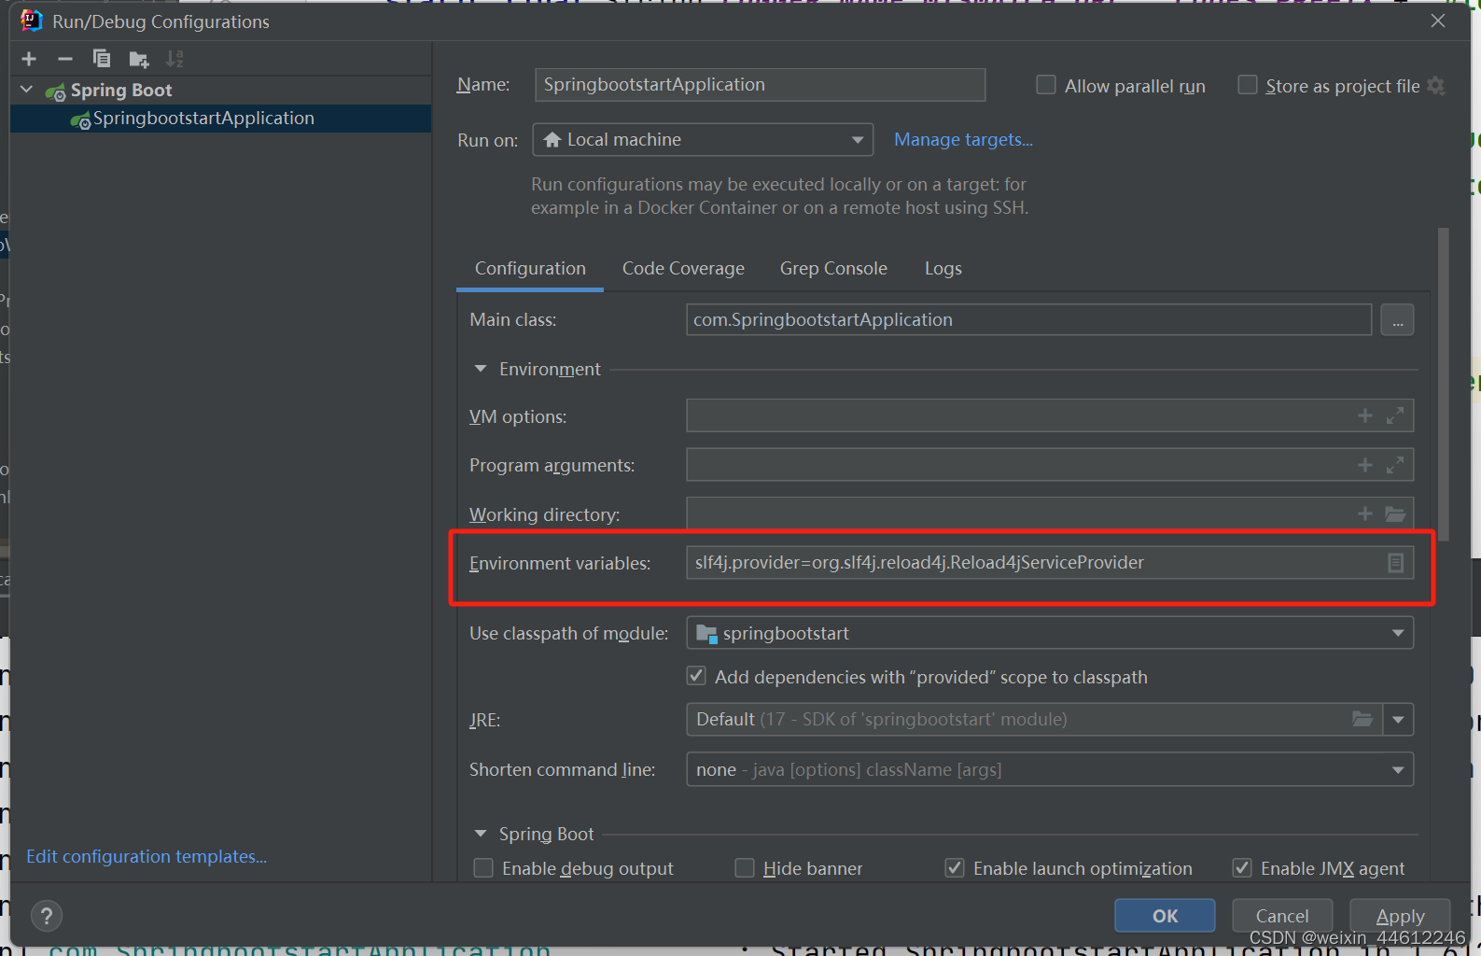Click the OK button
Image resolution: width=1481 pixels, height=956 pixels.
coord(1165,916)
